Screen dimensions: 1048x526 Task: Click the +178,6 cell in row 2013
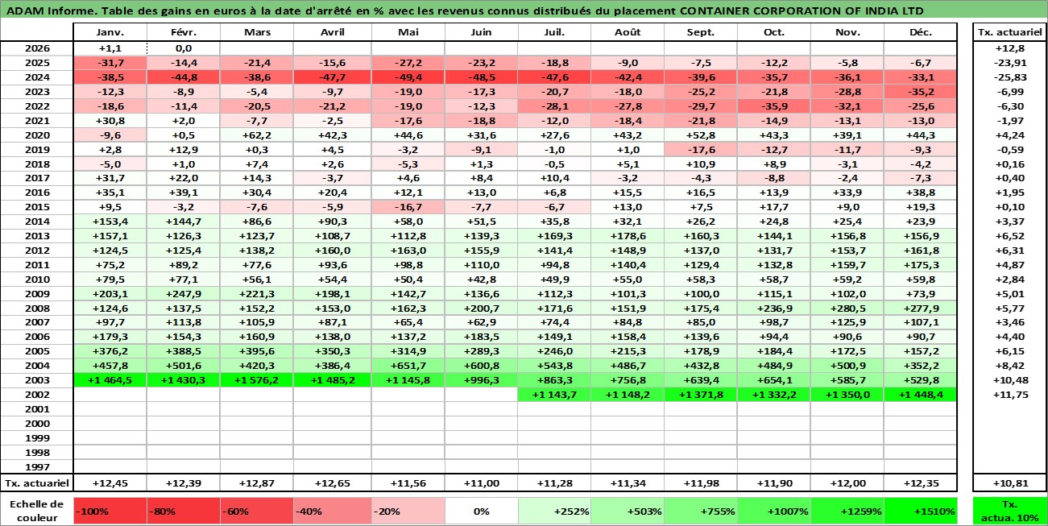pyautogui.click(x=626, y=236)
